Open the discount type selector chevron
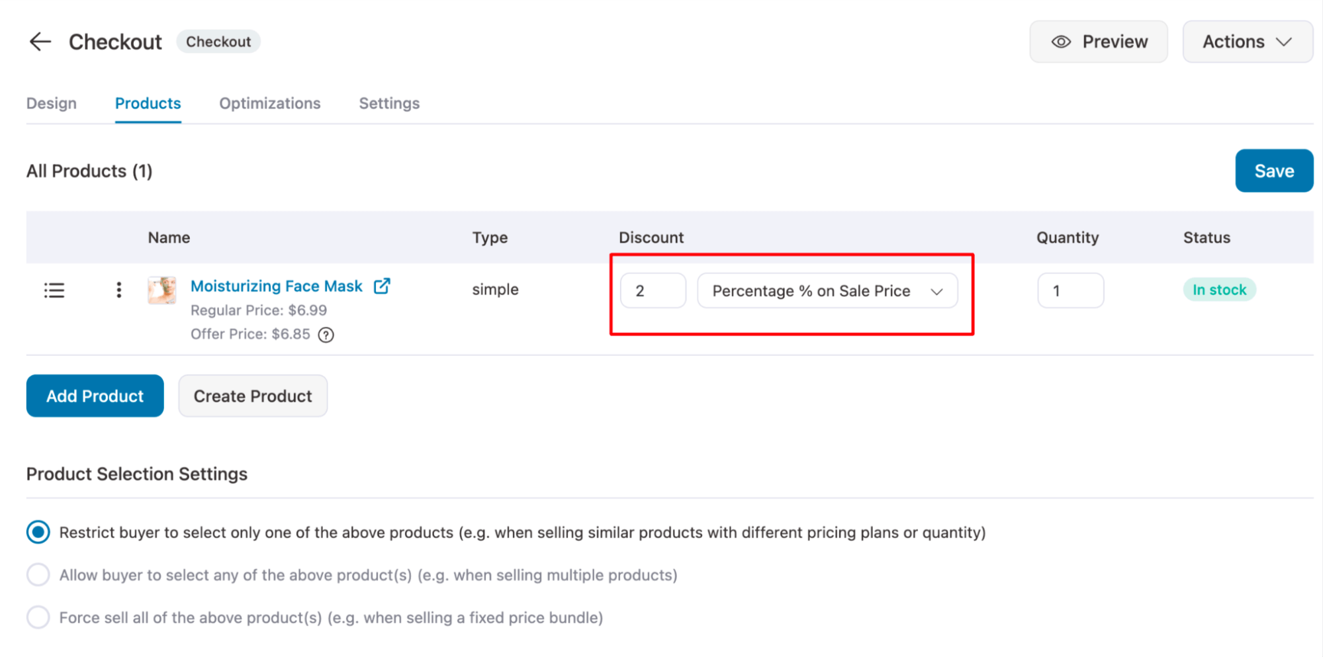Viewport: 1323px width, 657px height. (x=937, y=290)
